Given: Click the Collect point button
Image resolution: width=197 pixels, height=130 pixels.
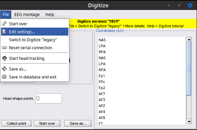Looking at the screenshot, I should (16, 123).
